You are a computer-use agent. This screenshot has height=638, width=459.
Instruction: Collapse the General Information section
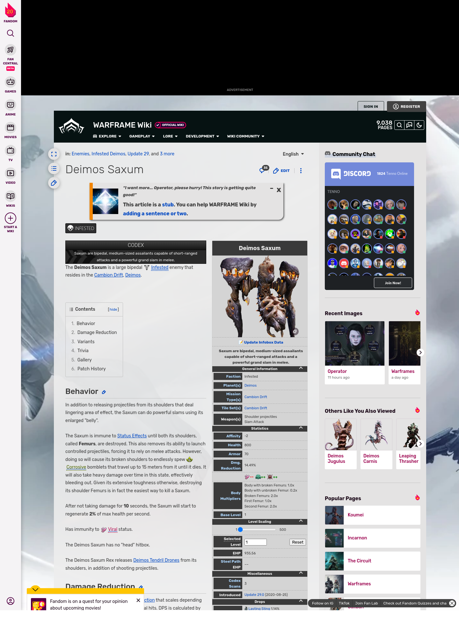pyautogui.click(x=301, y=368)
